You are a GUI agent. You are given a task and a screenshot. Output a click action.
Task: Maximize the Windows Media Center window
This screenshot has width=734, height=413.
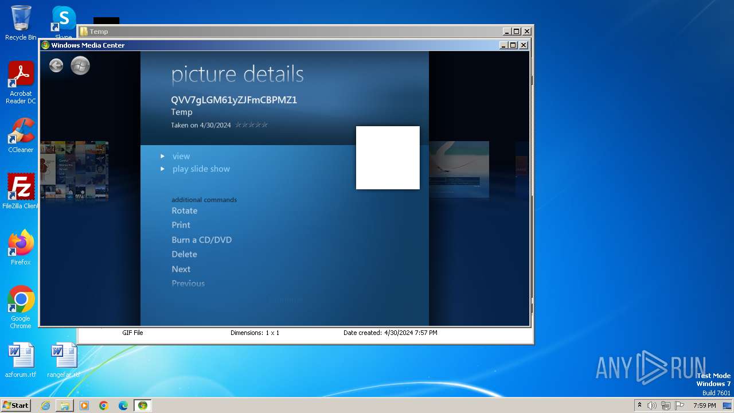[x=513, y=45]
